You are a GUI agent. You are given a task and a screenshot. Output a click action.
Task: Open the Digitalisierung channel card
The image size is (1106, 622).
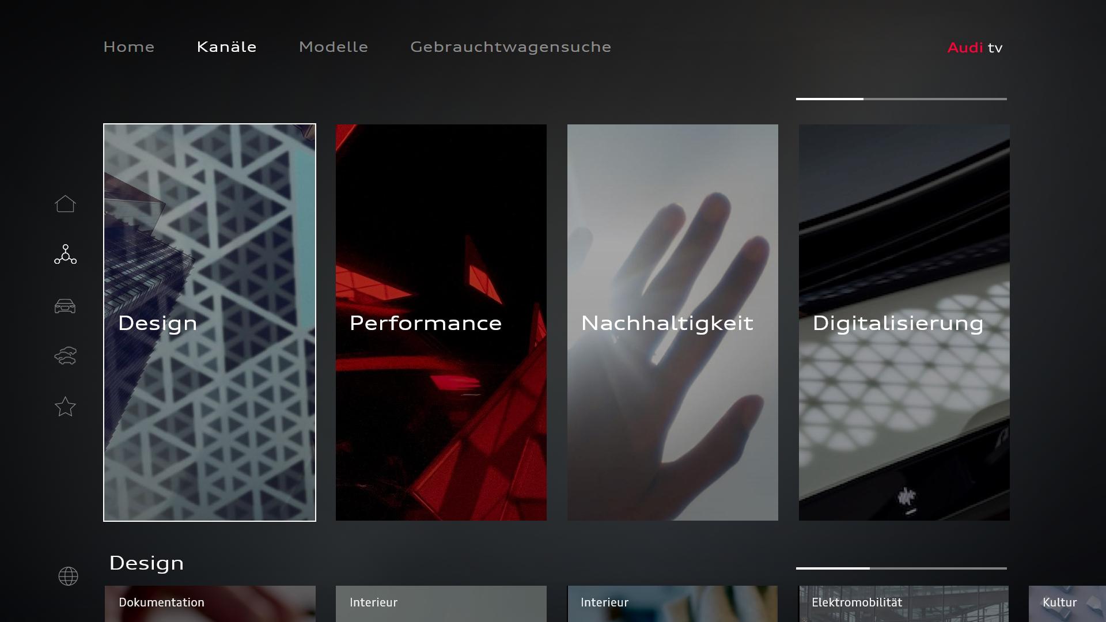[x=904, y=323]
